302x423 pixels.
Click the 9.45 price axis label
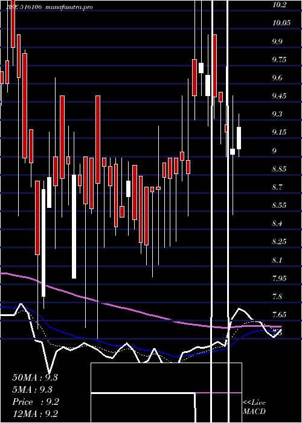(x=279, y=96)
